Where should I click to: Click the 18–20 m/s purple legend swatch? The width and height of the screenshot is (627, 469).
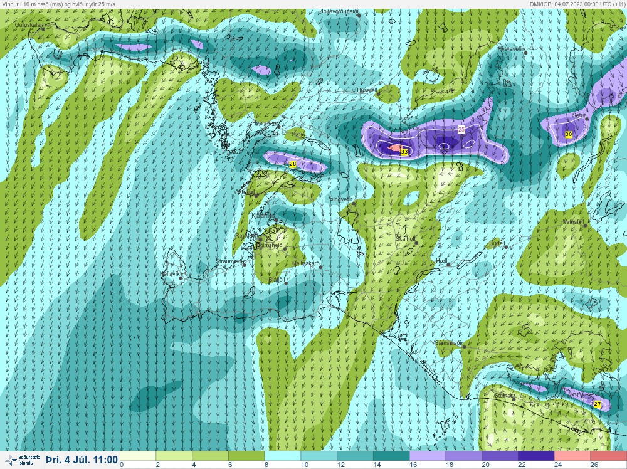click(463, 456)
